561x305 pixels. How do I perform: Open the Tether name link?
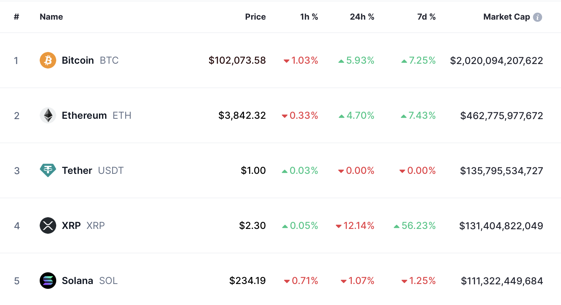pyautogui.click(x=77, y=170)
